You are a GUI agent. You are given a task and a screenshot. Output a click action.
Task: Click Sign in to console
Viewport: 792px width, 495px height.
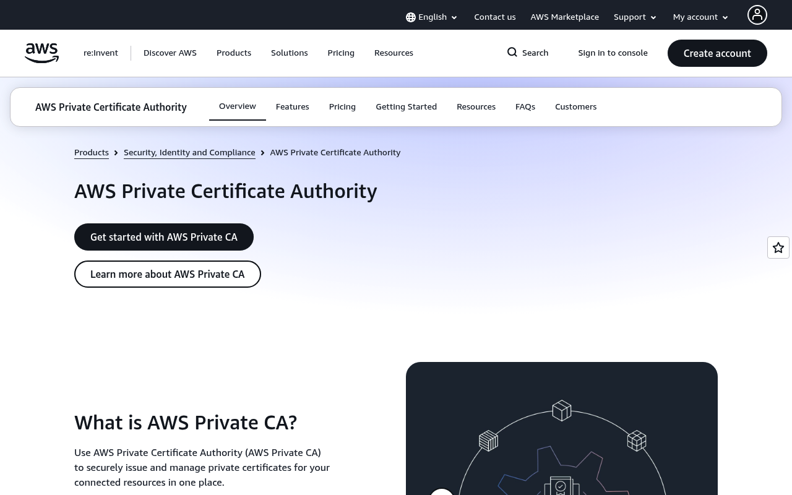point(613,53)
